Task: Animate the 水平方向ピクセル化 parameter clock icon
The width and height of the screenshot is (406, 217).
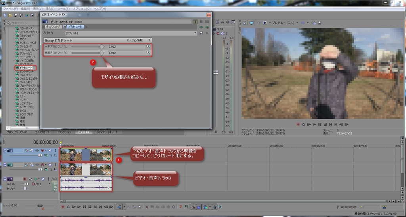Action: [148, 46]
